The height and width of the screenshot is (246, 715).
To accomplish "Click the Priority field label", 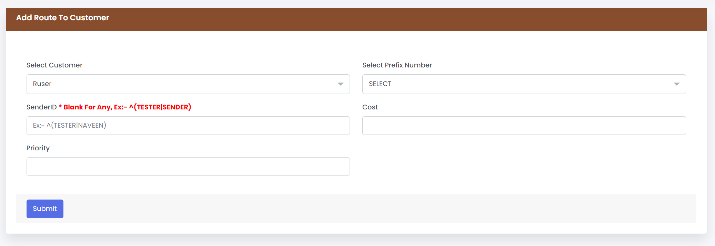I will pos(38,148).
